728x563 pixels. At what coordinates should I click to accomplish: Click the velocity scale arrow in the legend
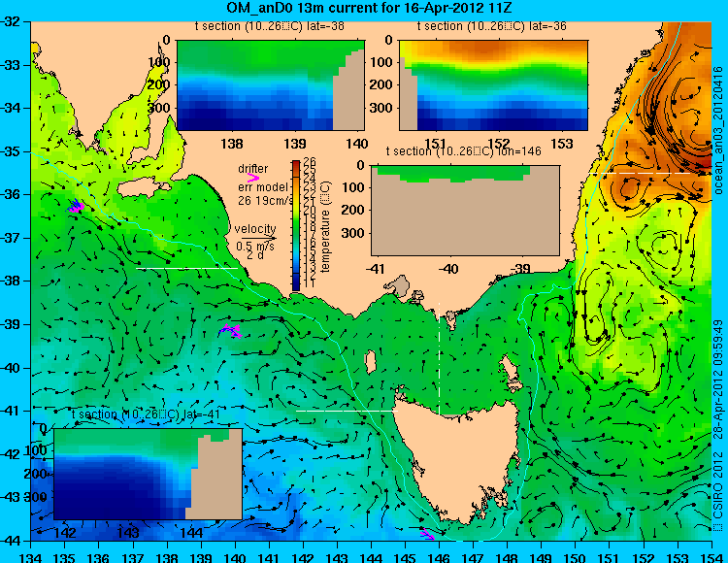[x=258, y=239]
